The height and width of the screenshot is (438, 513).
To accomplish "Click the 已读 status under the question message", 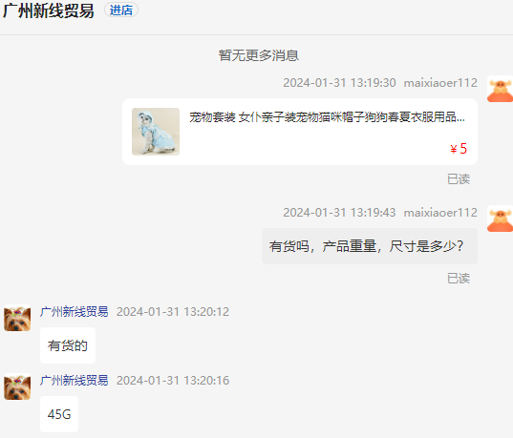I will pos(459,279).
